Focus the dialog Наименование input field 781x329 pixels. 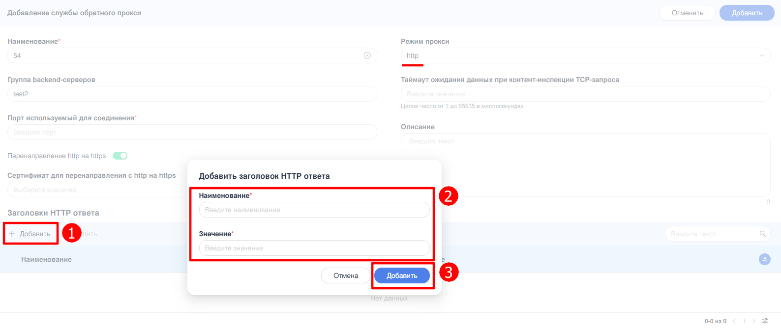pos(314,210)
